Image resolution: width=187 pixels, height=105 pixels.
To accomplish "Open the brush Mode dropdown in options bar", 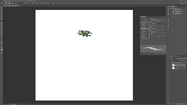I will point(18,3).
